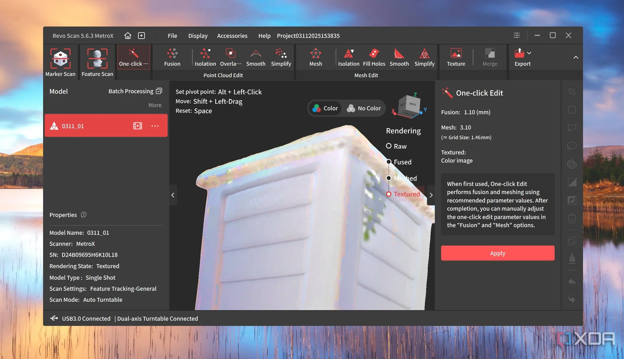Screen dimensions: 624x359
Task: Toggle Batch Processing
Action: coord(135,91)
